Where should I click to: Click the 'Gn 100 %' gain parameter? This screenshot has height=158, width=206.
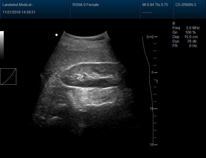tap(184, 32)
